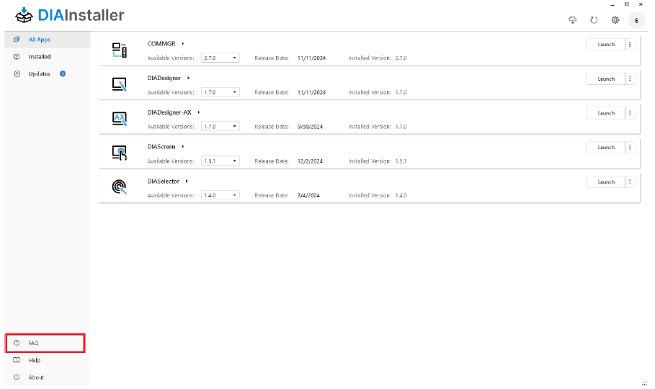
Task: Click the COMMGR application icon
Action: (120, 50)
